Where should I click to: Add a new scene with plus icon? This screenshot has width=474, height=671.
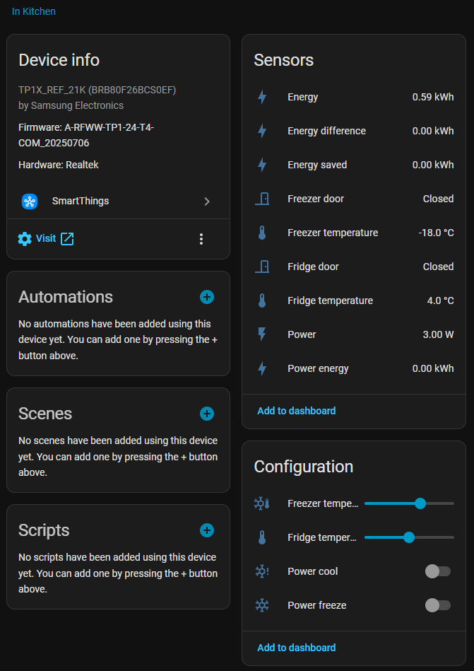coord(207,414)
